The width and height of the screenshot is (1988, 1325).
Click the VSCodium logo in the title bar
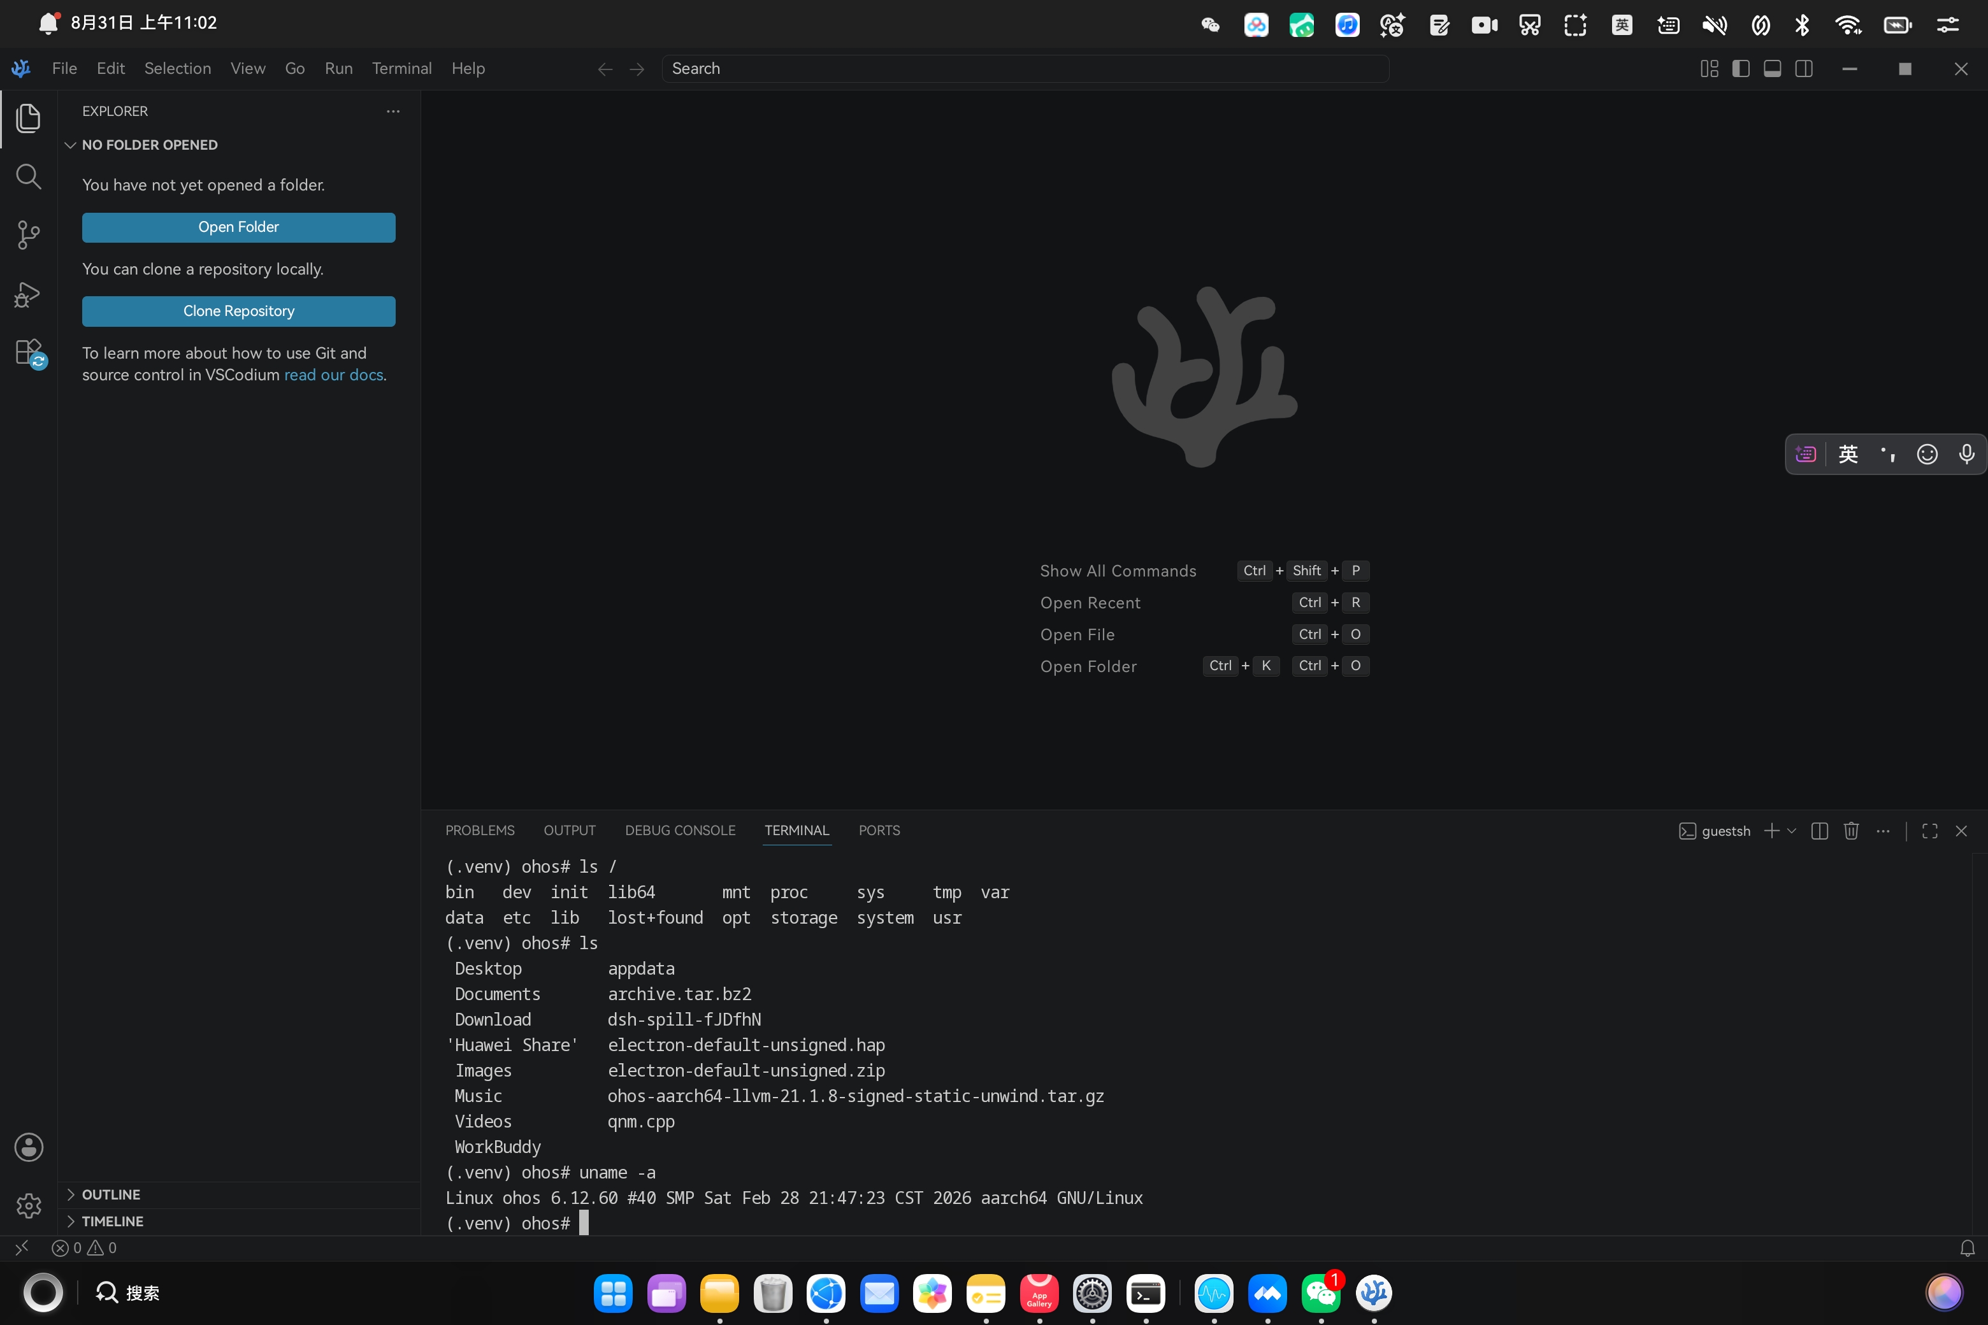pos(21,68)
